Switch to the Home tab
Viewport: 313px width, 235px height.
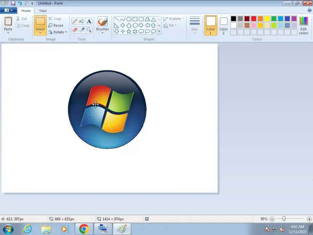(26, 11)
